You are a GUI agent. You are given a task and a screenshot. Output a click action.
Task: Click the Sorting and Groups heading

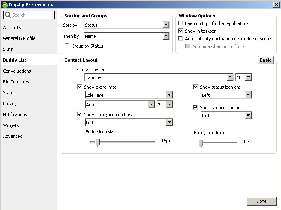(86, 16)
